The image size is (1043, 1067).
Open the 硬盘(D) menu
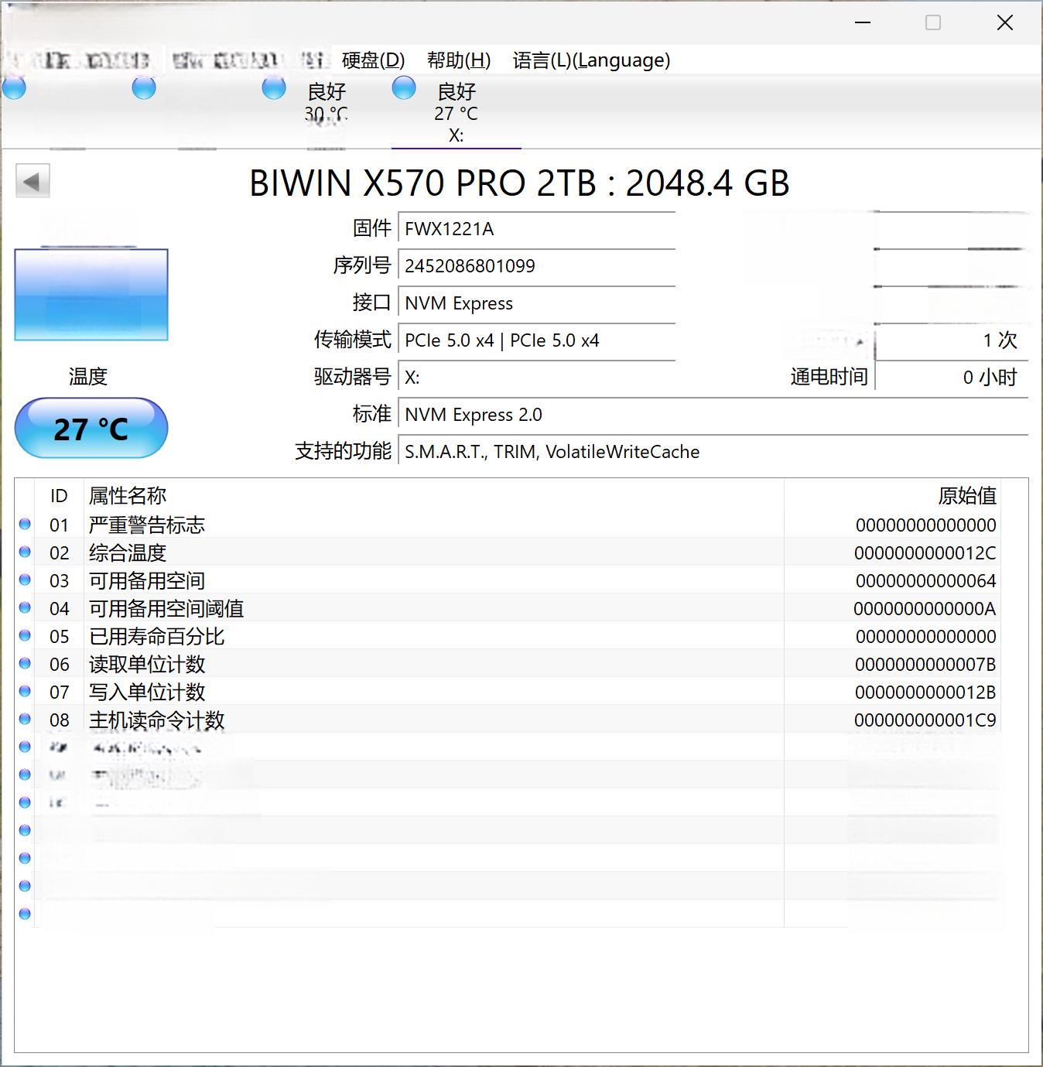coord(373,60)
